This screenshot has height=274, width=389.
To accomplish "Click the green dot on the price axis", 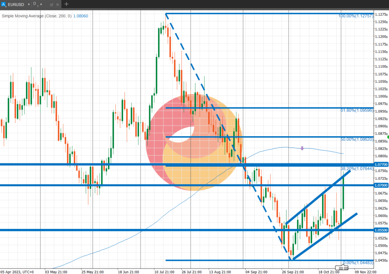I will point(388,137).
